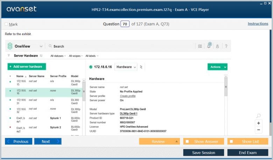Go to the Next question
The image size is (273, 160).
pyautogui.click(x=48, y=141)
